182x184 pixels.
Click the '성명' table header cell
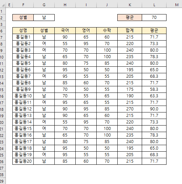coord(23,31)
